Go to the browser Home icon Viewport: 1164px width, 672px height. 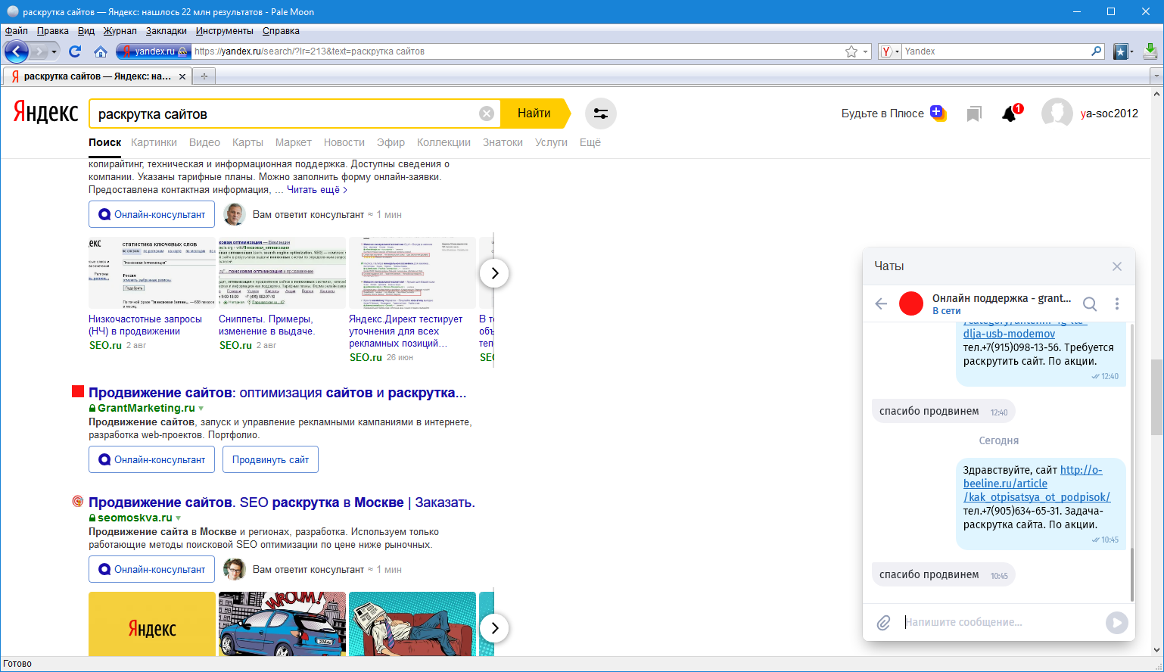pyautogui.click(x=101, y=51)
